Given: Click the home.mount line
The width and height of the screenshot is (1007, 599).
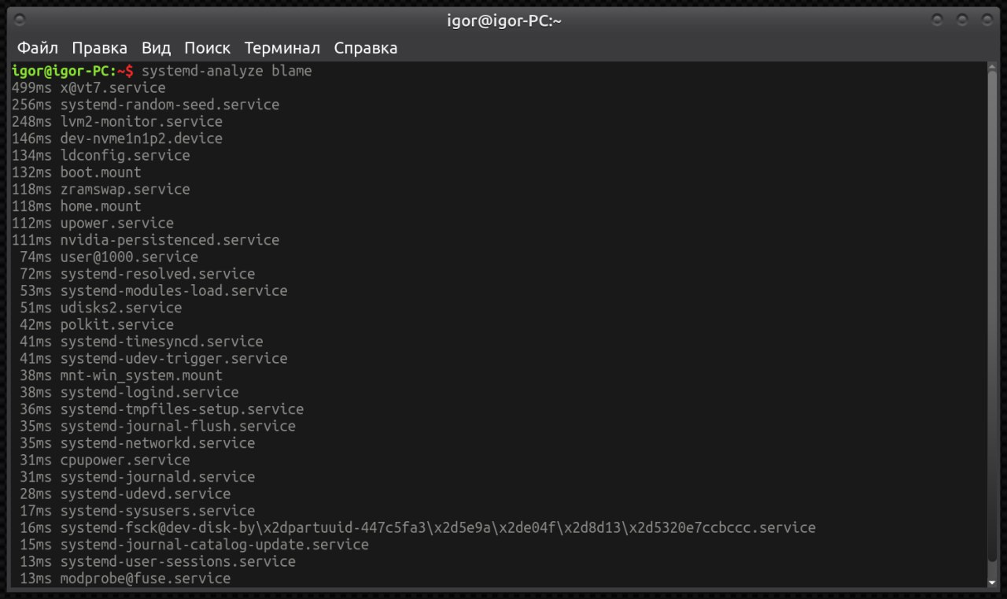Looking at the screenshot, I should pos(76,206).
